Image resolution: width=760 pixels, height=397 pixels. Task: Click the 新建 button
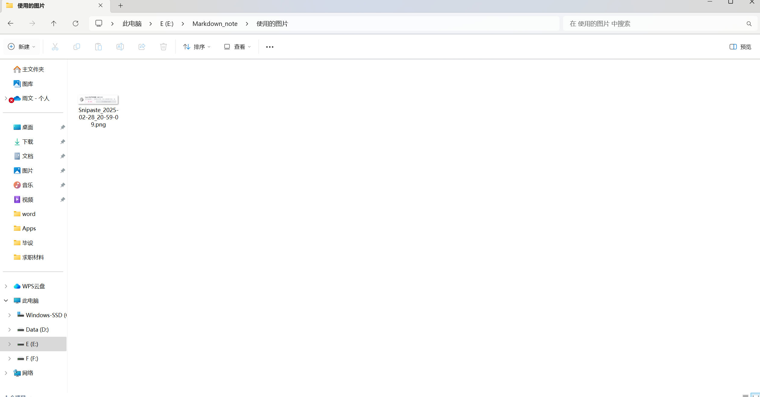pos(21,47)
